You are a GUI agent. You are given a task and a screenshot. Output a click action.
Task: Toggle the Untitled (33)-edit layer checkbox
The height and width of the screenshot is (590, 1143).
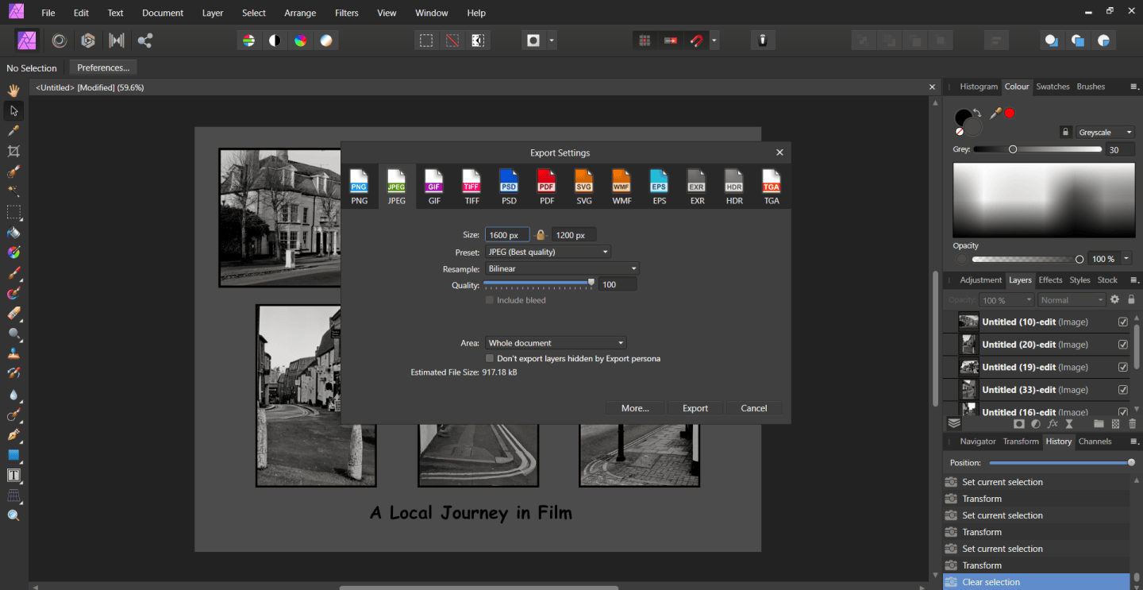pos(1123,390)
